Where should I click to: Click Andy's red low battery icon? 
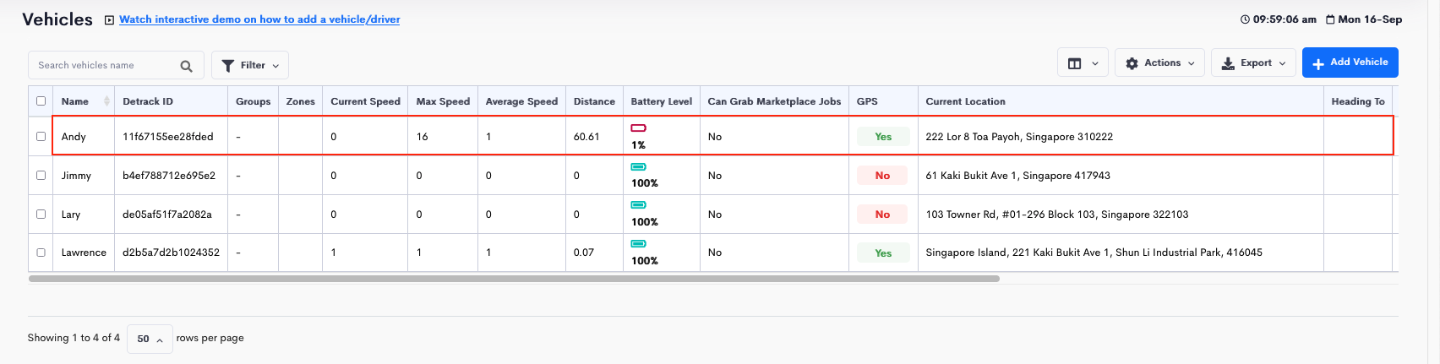tap(639, 128)
